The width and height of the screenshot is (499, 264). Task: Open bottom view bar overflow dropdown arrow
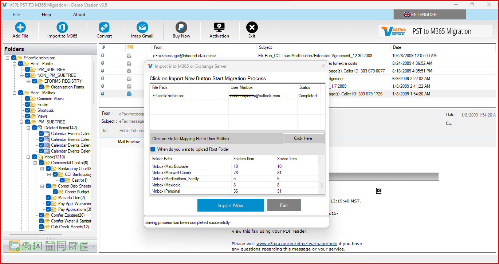click(x=94, y=247)
